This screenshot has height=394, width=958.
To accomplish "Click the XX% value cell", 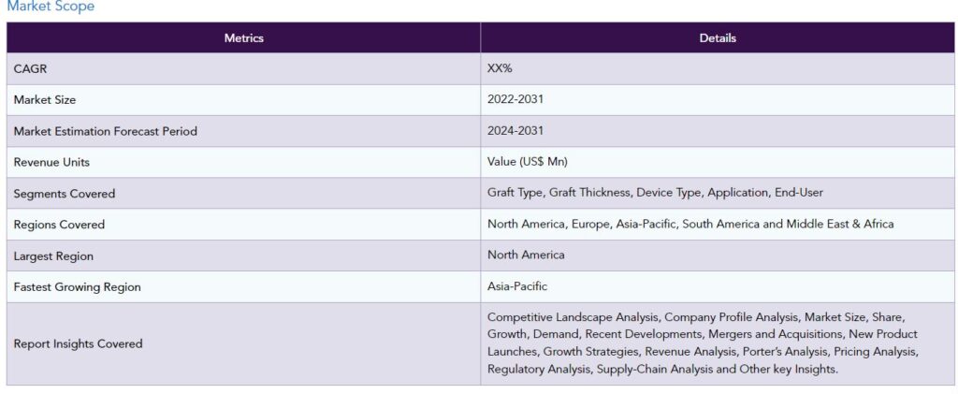I will point(500,69).
